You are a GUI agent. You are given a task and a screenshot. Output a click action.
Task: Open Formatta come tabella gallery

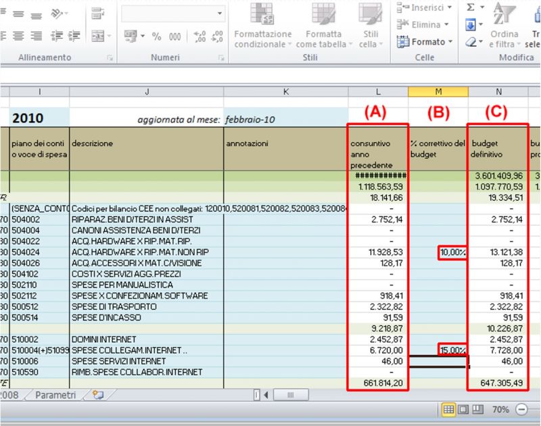tap(324, 26)
